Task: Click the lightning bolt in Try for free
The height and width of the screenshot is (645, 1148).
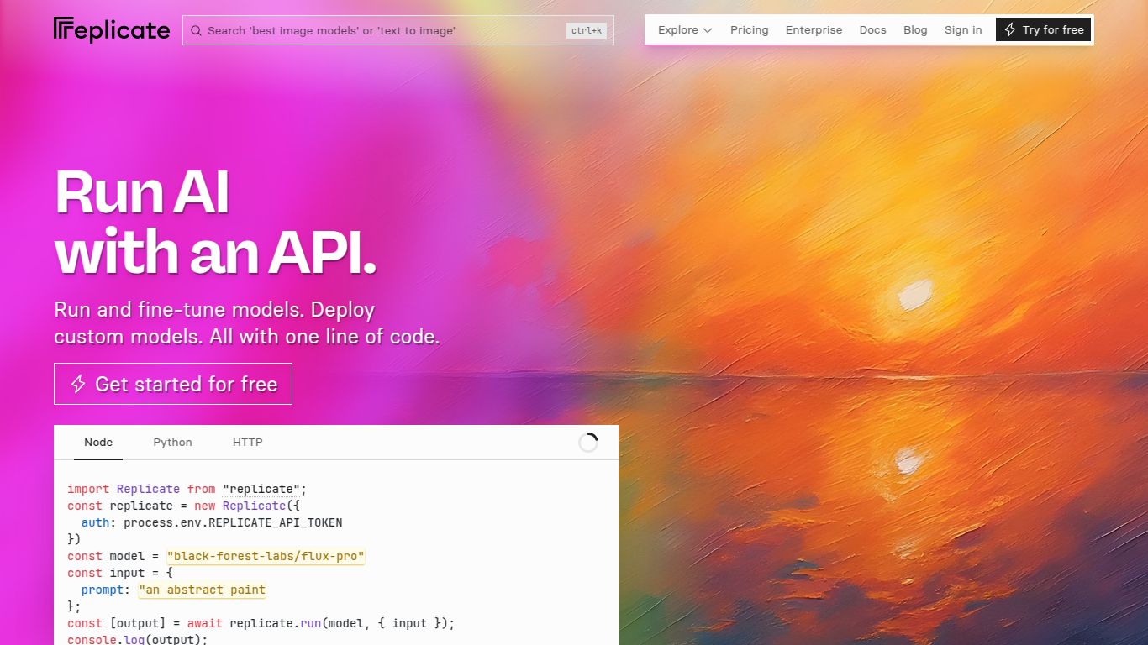Action: click(x=1010, y=30)
